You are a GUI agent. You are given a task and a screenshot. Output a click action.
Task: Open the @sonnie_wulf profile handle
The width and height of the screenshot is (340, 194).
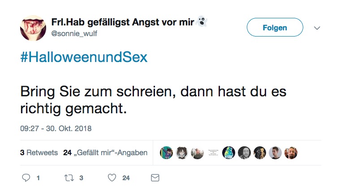click(74, 33)
